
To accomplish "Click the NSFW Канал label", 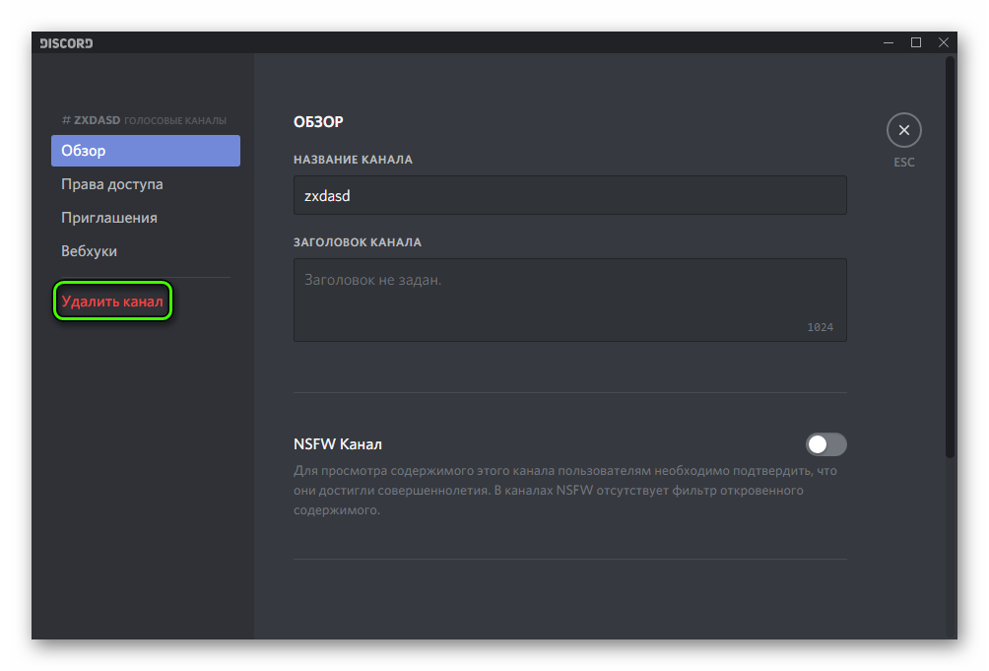I will pyautogui.click(x=338, y=444).
